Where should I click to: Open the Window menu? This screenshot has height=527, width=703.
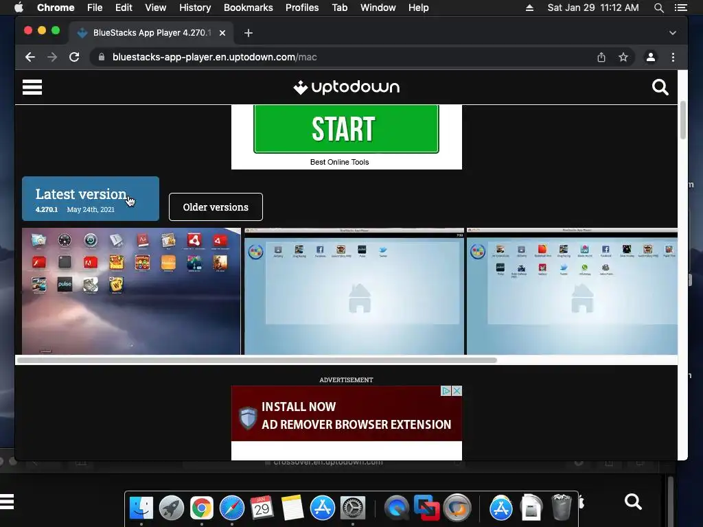[x=378, y=8]
